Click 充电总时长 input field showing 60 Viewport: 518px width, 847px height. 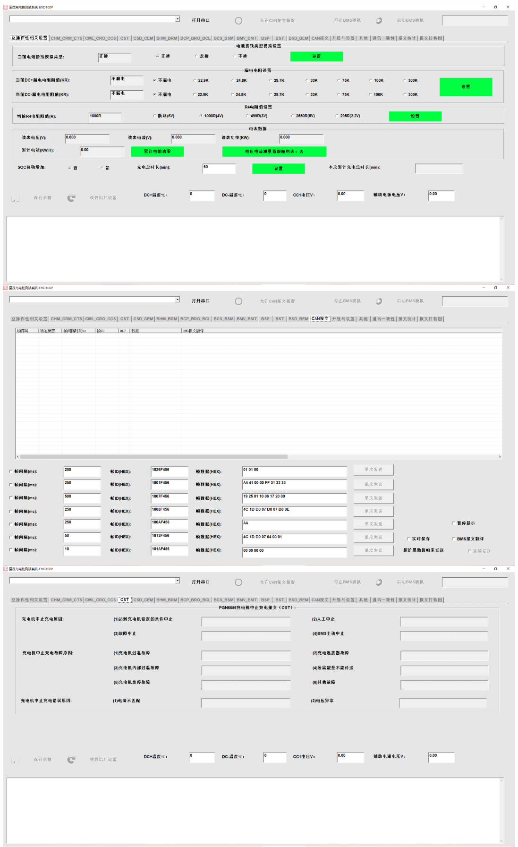tap(219, 169)
